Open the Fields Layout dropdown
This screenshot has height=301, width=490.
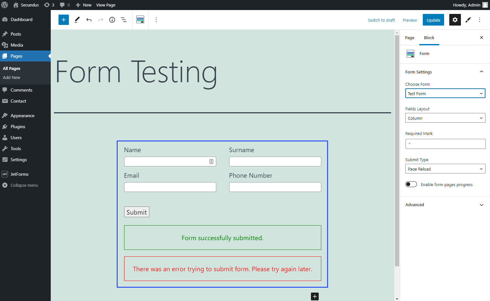coord(445,118)
